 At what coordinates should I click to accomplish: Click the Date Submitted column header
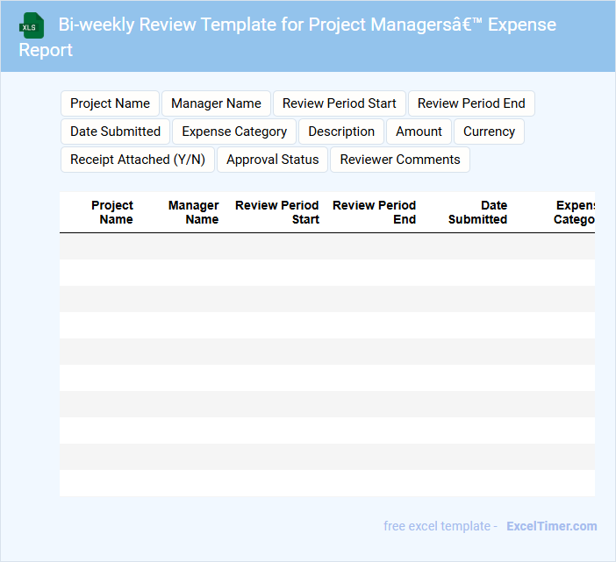click(477, 212)
